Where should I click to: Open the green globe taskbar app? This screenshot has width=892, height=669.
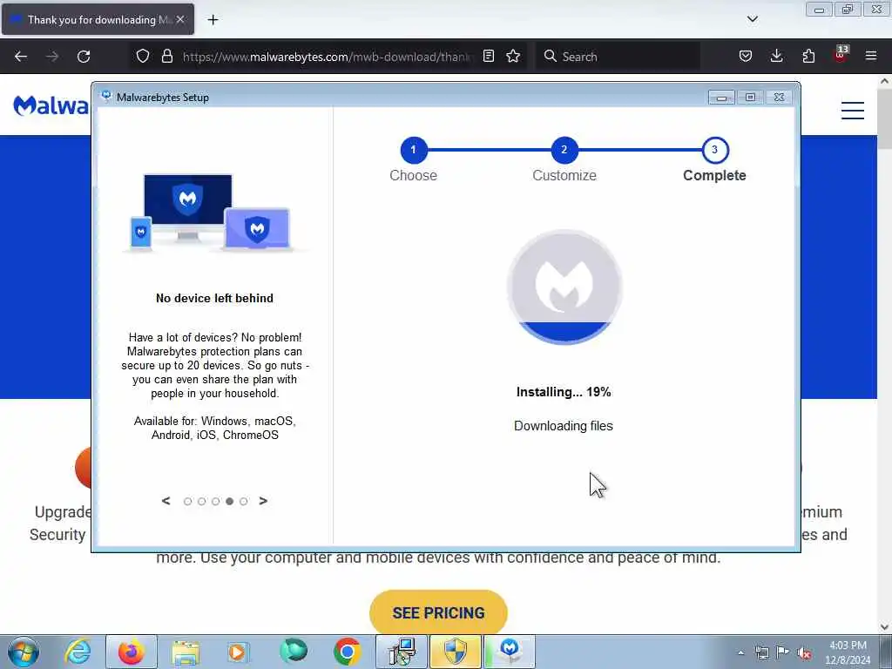coord(294,651)
